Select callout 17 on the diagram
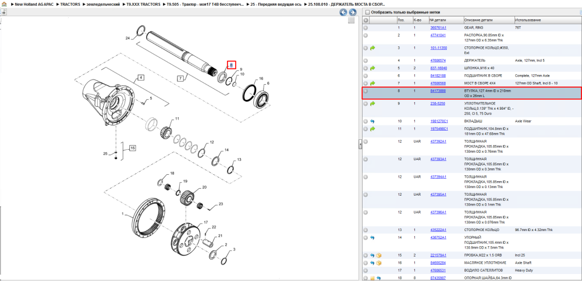 pyautogui.click(x=205, y=222)
